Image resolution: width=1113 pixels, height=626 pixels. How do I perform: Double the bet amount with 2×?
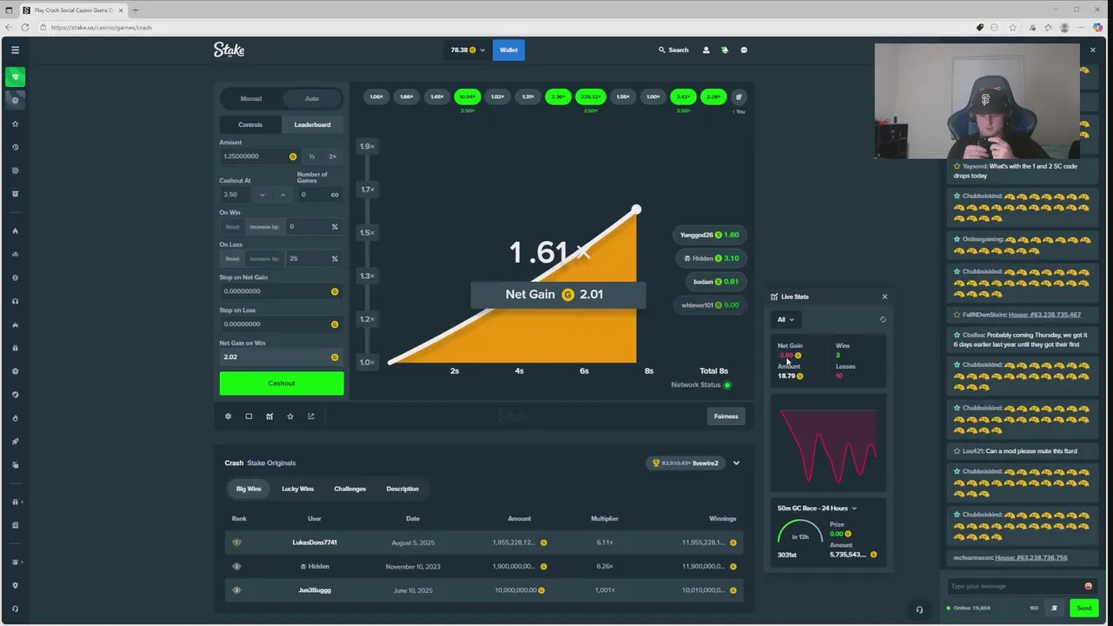tap(332, 156)
